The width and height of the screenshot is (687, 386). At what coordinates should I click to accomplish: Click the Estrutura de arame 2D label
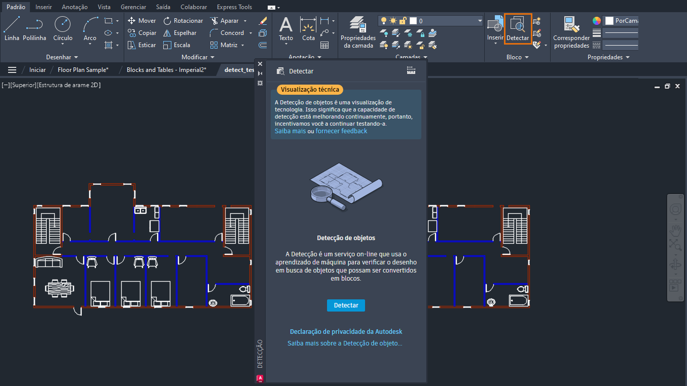pyautogui.click(x=68, y=85)
